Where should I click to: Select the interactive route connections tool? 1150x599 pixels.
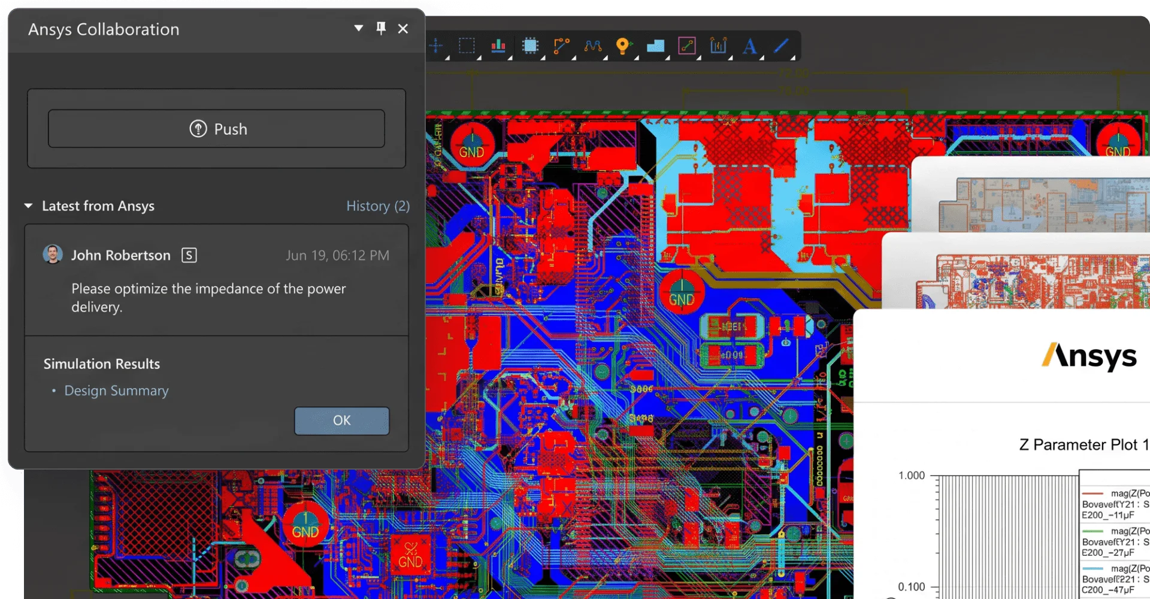(561, 46)
